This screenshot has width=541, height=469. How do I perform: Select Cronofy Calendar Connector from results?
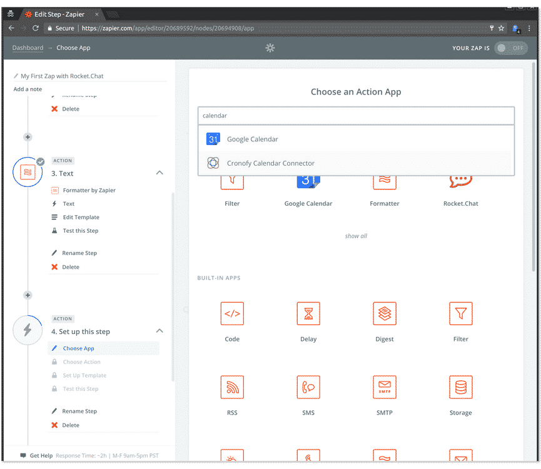356,163
